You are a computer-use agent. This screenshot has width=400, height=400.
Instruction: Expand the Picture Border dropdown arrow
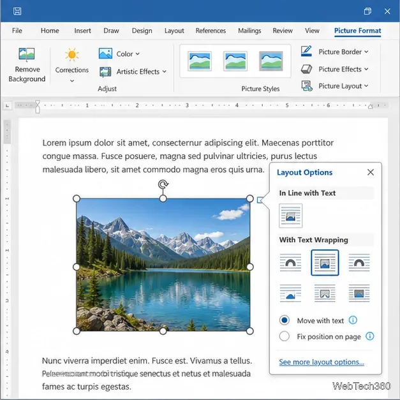click(x=366, y=52)
